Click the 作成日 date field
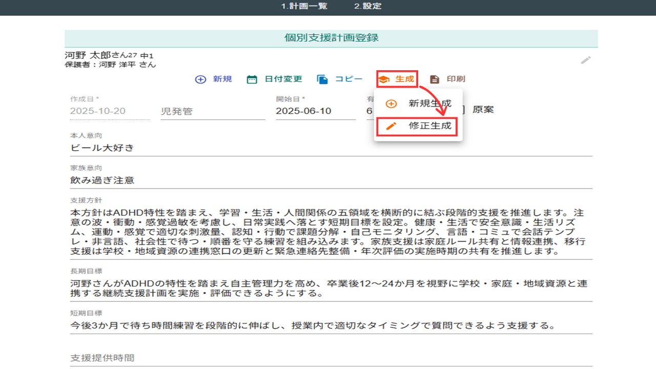The width and height of the screenshot is (656, 369). [110, 111]
